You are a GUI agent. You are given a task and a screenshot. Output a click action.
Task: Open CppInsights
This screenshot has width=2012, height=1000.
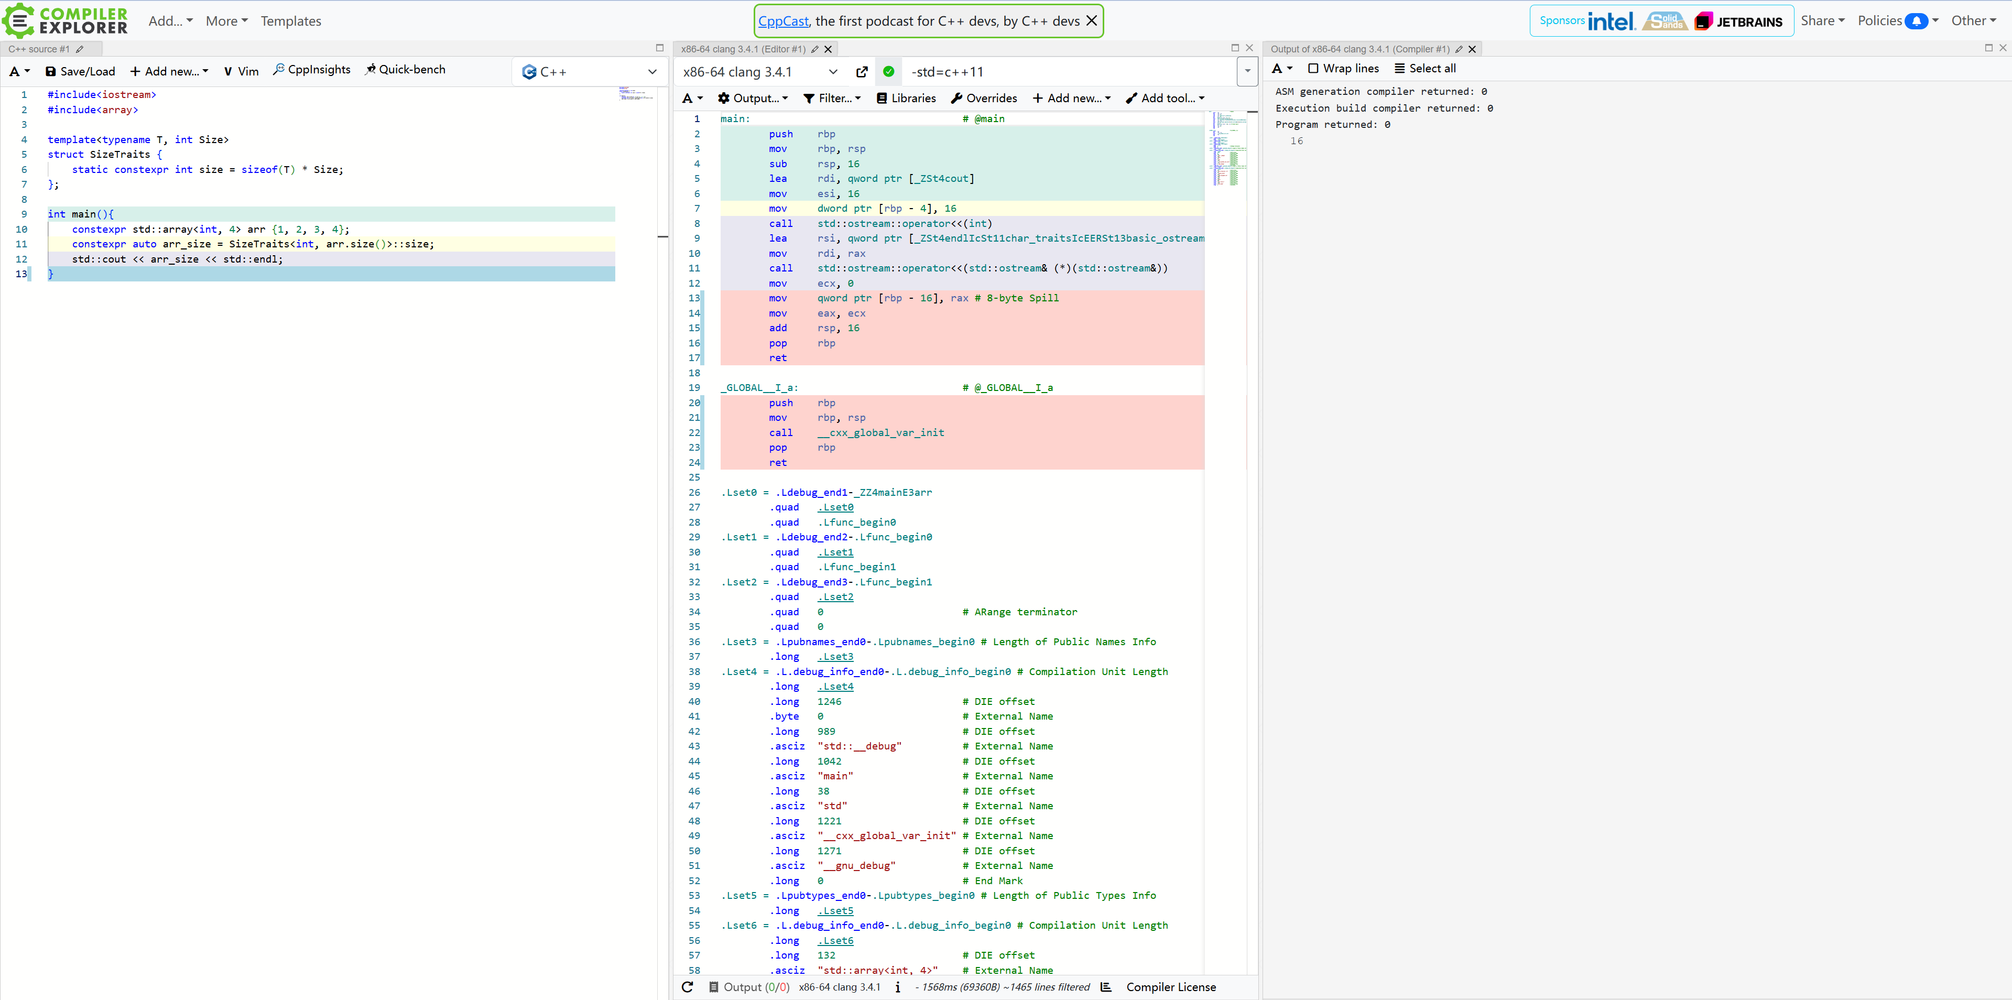click(312, 70)
